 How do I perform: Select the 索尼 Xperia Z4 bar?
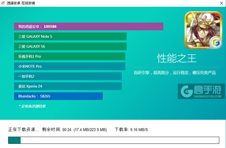click(68, 86)
